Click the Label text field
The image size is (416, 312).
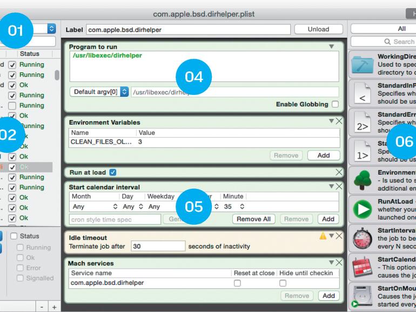[189, 30]
